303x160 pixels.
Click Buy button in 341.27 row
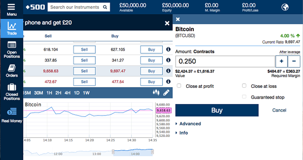151,60
